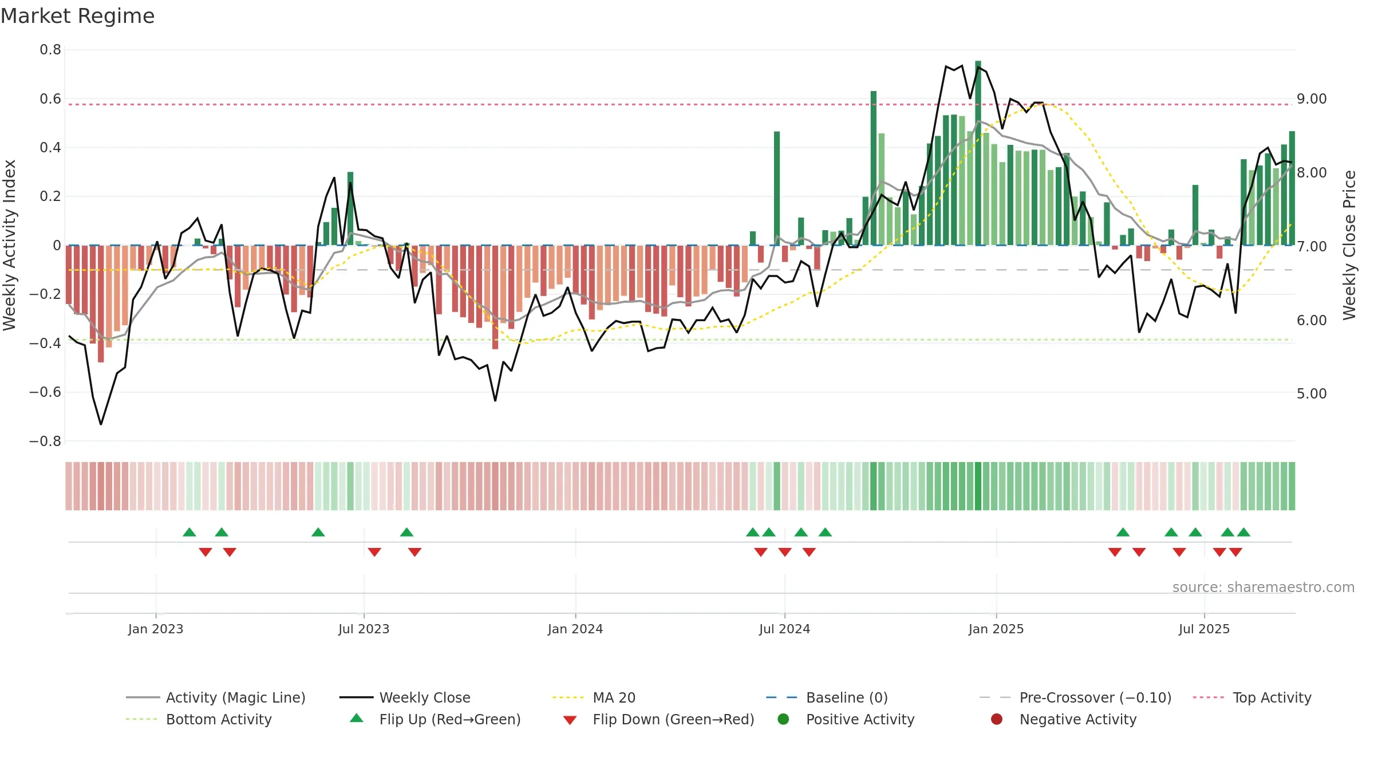Click the Positive Activity green circle icon
This screenshot has width=1374, height=773.
click(784, 719)
